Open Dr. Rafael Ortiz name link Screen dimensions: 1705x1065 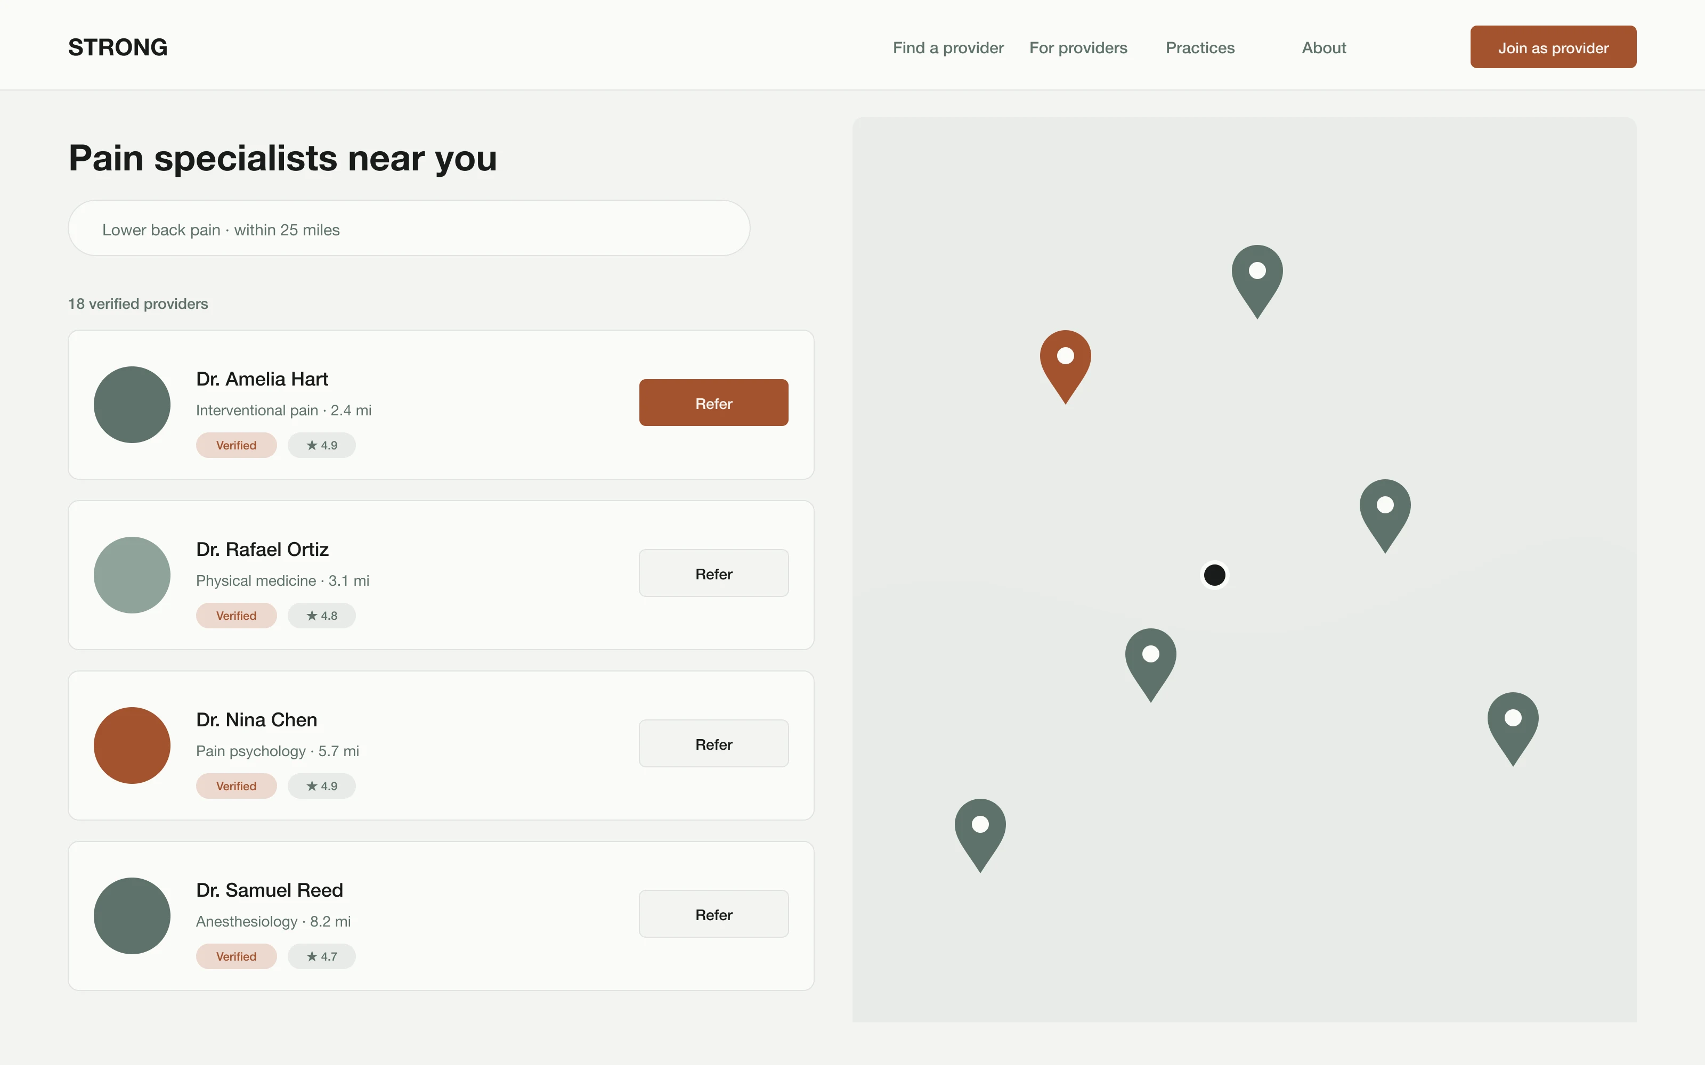coord(262,550)
